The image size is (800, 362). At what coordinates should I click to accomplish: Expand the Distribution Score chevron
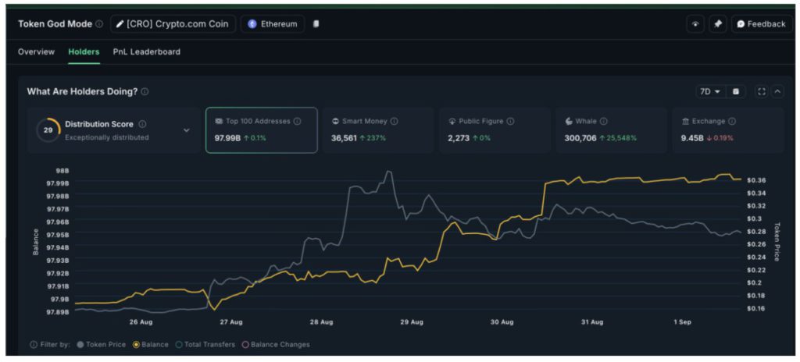(x=186, y=130)
